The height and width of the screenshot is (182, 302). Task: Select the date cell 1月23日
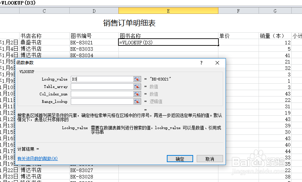coord(10,177)
